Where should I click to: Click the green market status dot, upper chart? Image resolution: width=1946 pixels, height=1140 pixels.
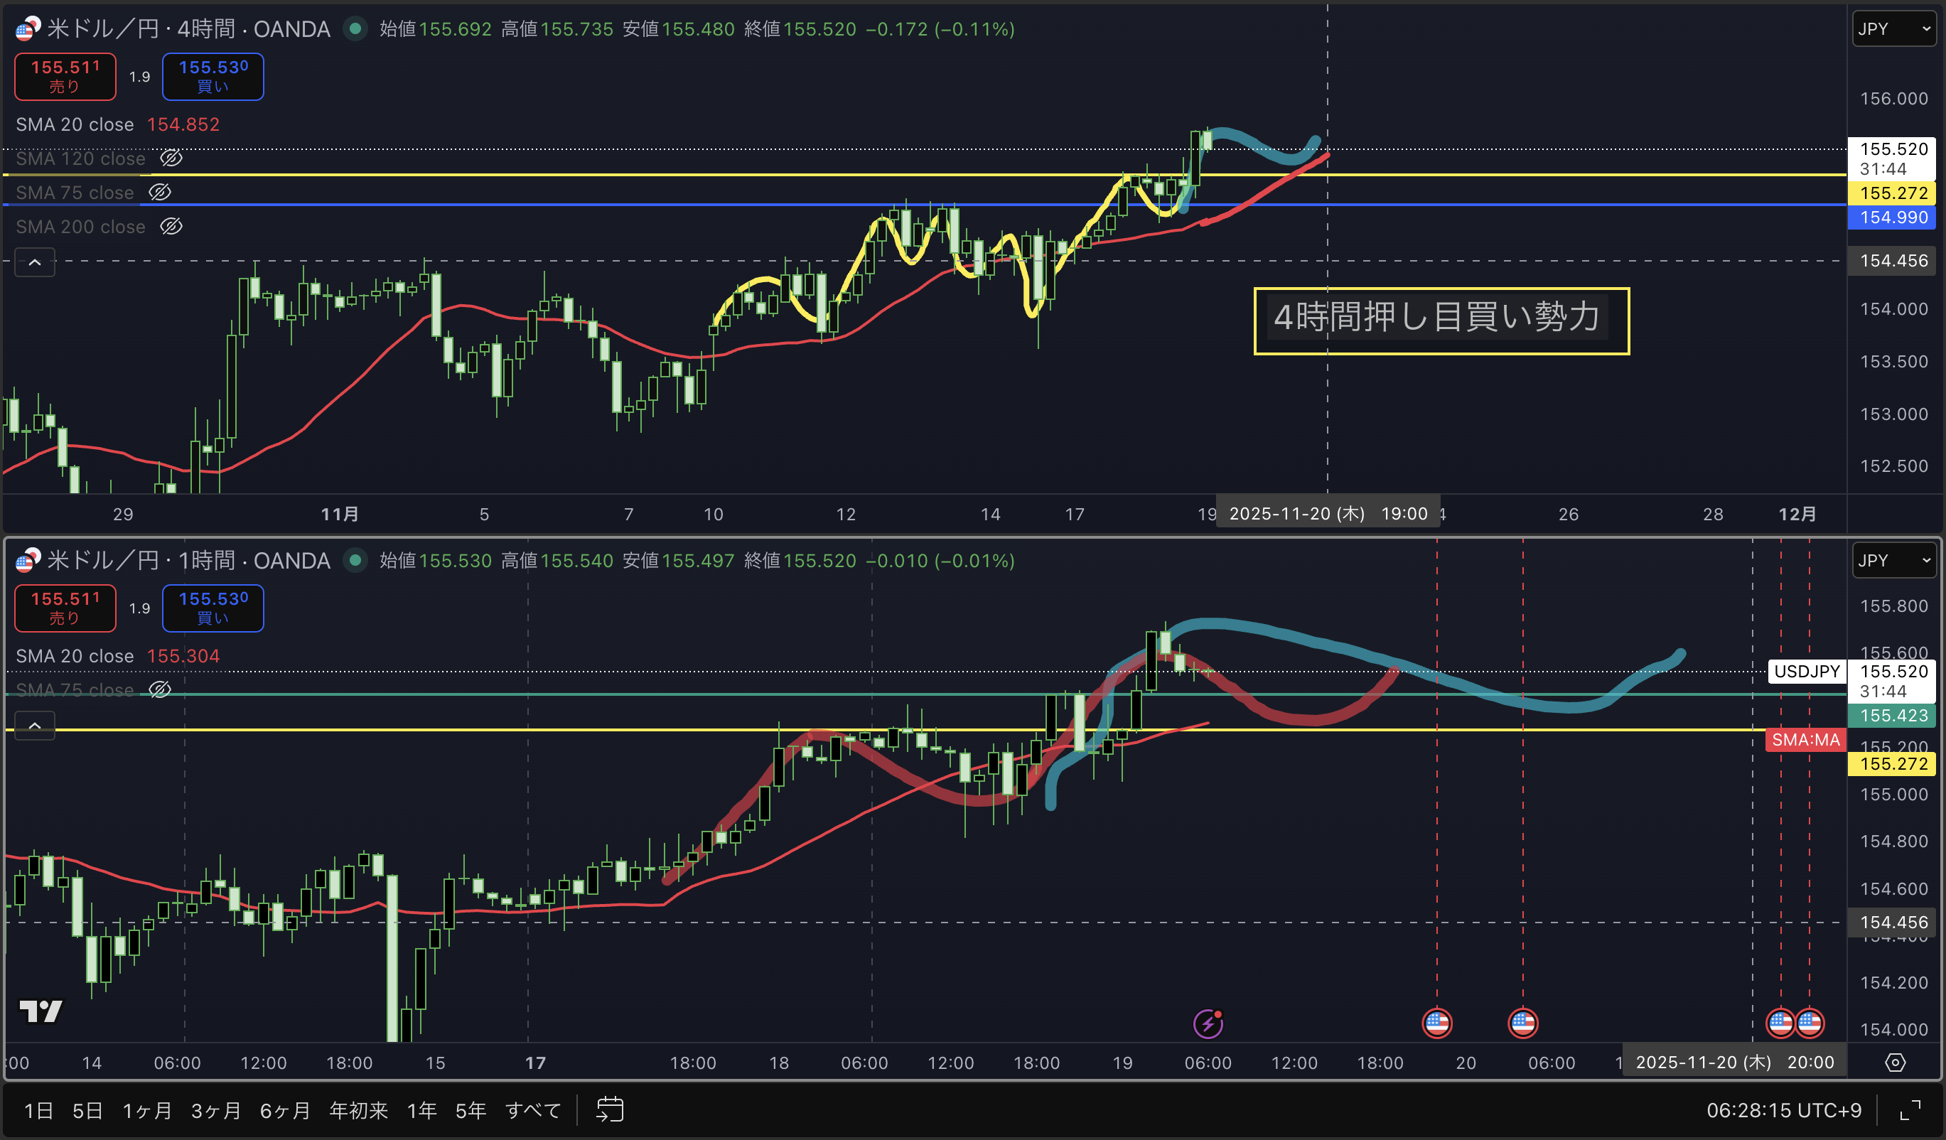355,29
